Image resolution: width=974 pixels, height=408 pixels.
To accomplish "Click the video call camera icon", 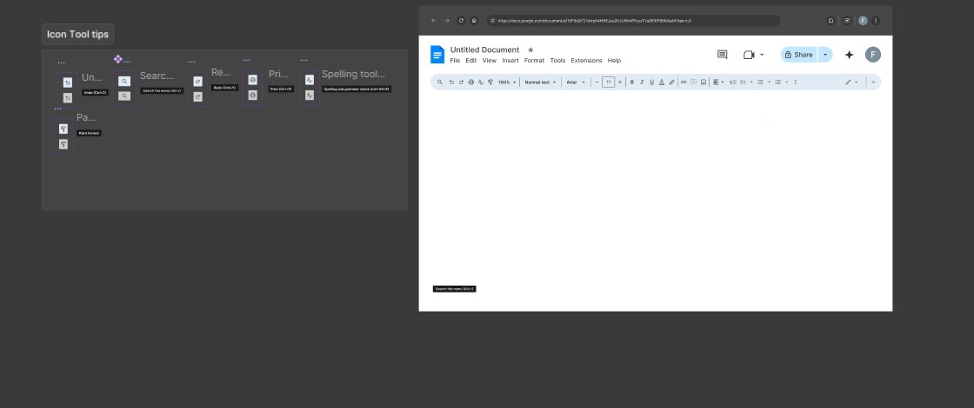I will point(749,55).
